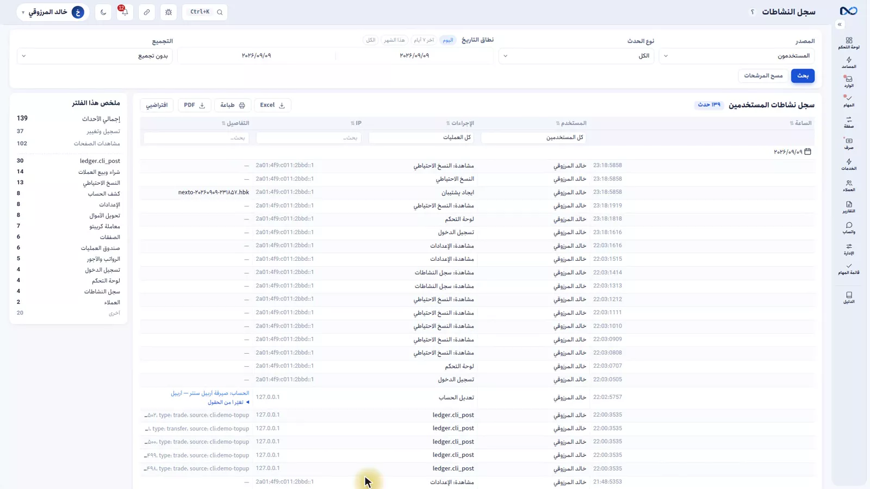
Task: Sort by the الإجراءات column header
Action: [460, 123]
